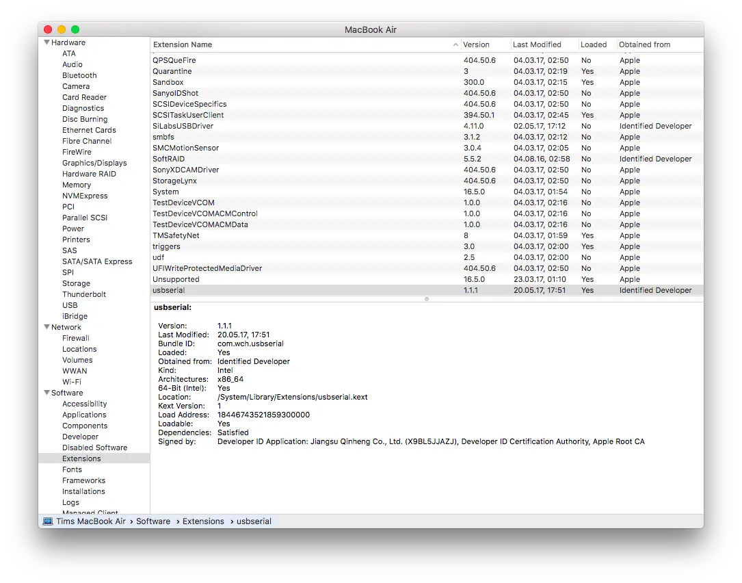Select Wi-Fi in the sidebar

(x=71, y=382)
